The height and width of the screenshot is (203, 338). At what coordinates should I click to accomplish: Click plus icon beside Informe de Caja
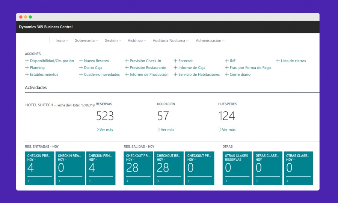pyautogui.click(x=175, y=67)
